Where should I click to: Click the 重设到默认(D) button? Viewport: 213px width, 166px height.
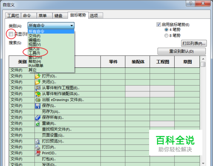[x=181, y=51]
